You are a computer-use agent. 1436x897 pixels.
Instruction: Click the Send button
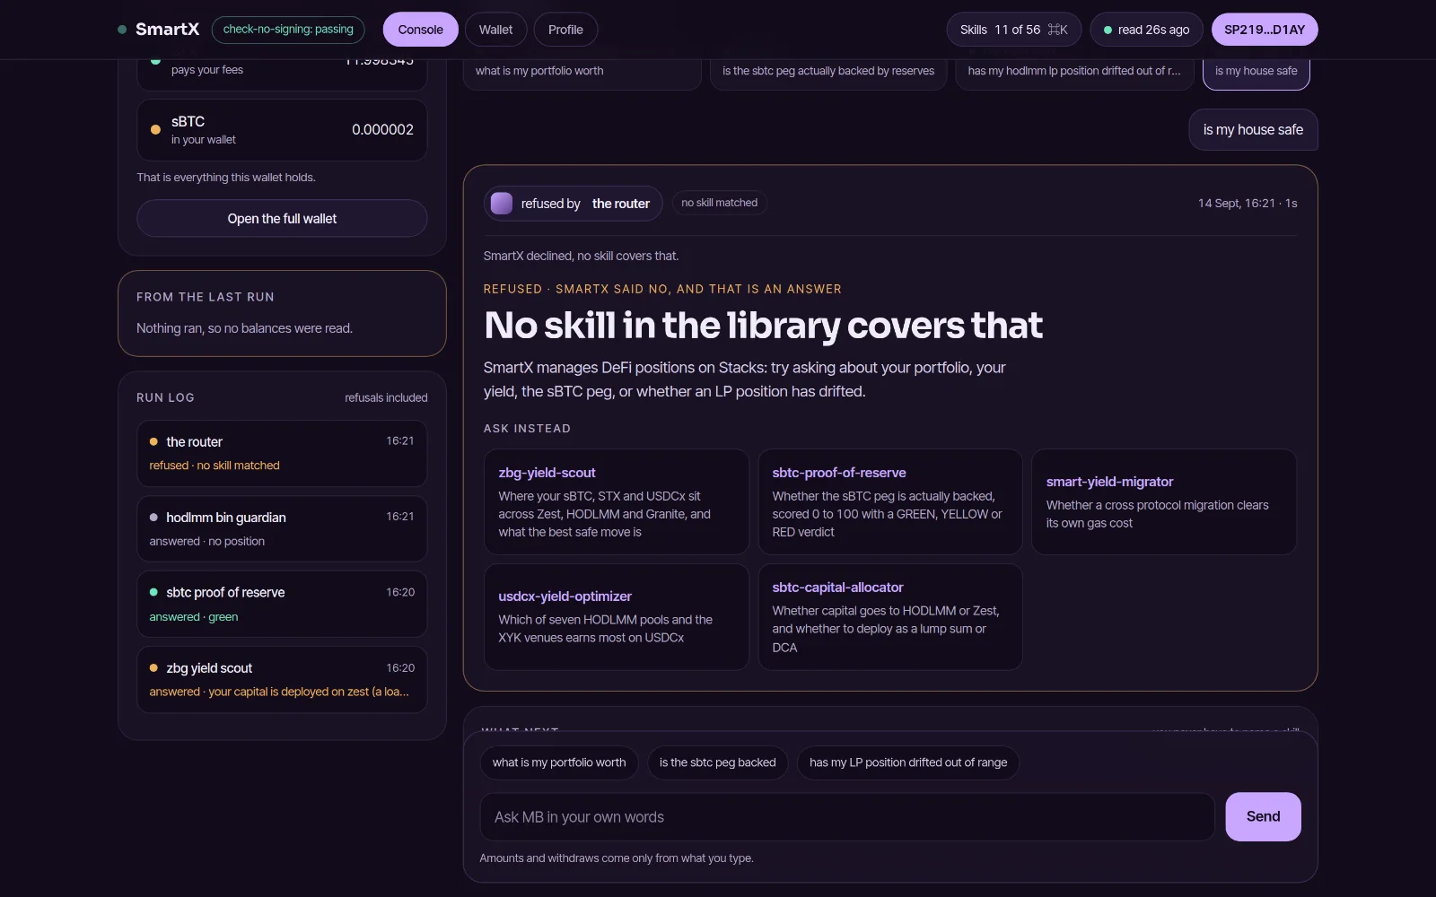[x=1263, y=817]
